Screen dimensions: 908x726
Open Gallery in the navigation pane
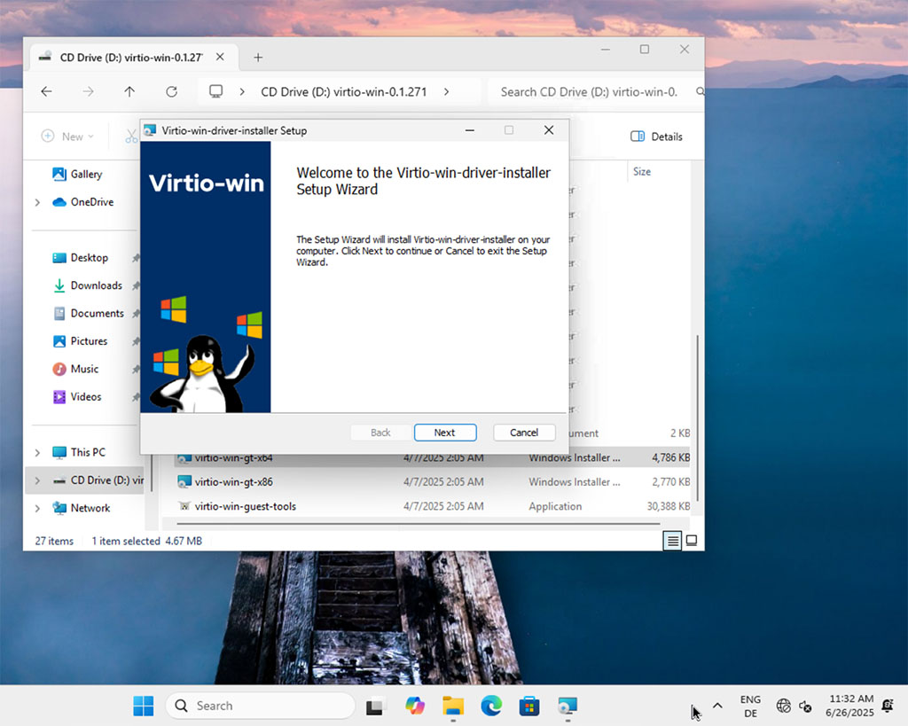[86, 174]
